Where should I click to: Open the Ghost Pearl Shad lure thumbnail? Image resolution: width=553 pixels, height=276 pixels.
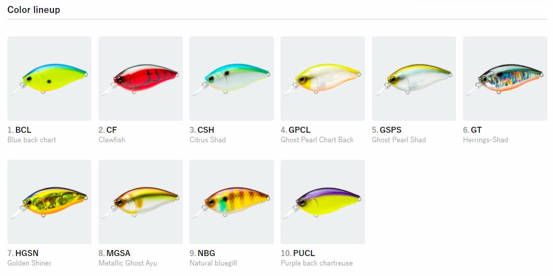pyautogui.click(x=413, y=78)
